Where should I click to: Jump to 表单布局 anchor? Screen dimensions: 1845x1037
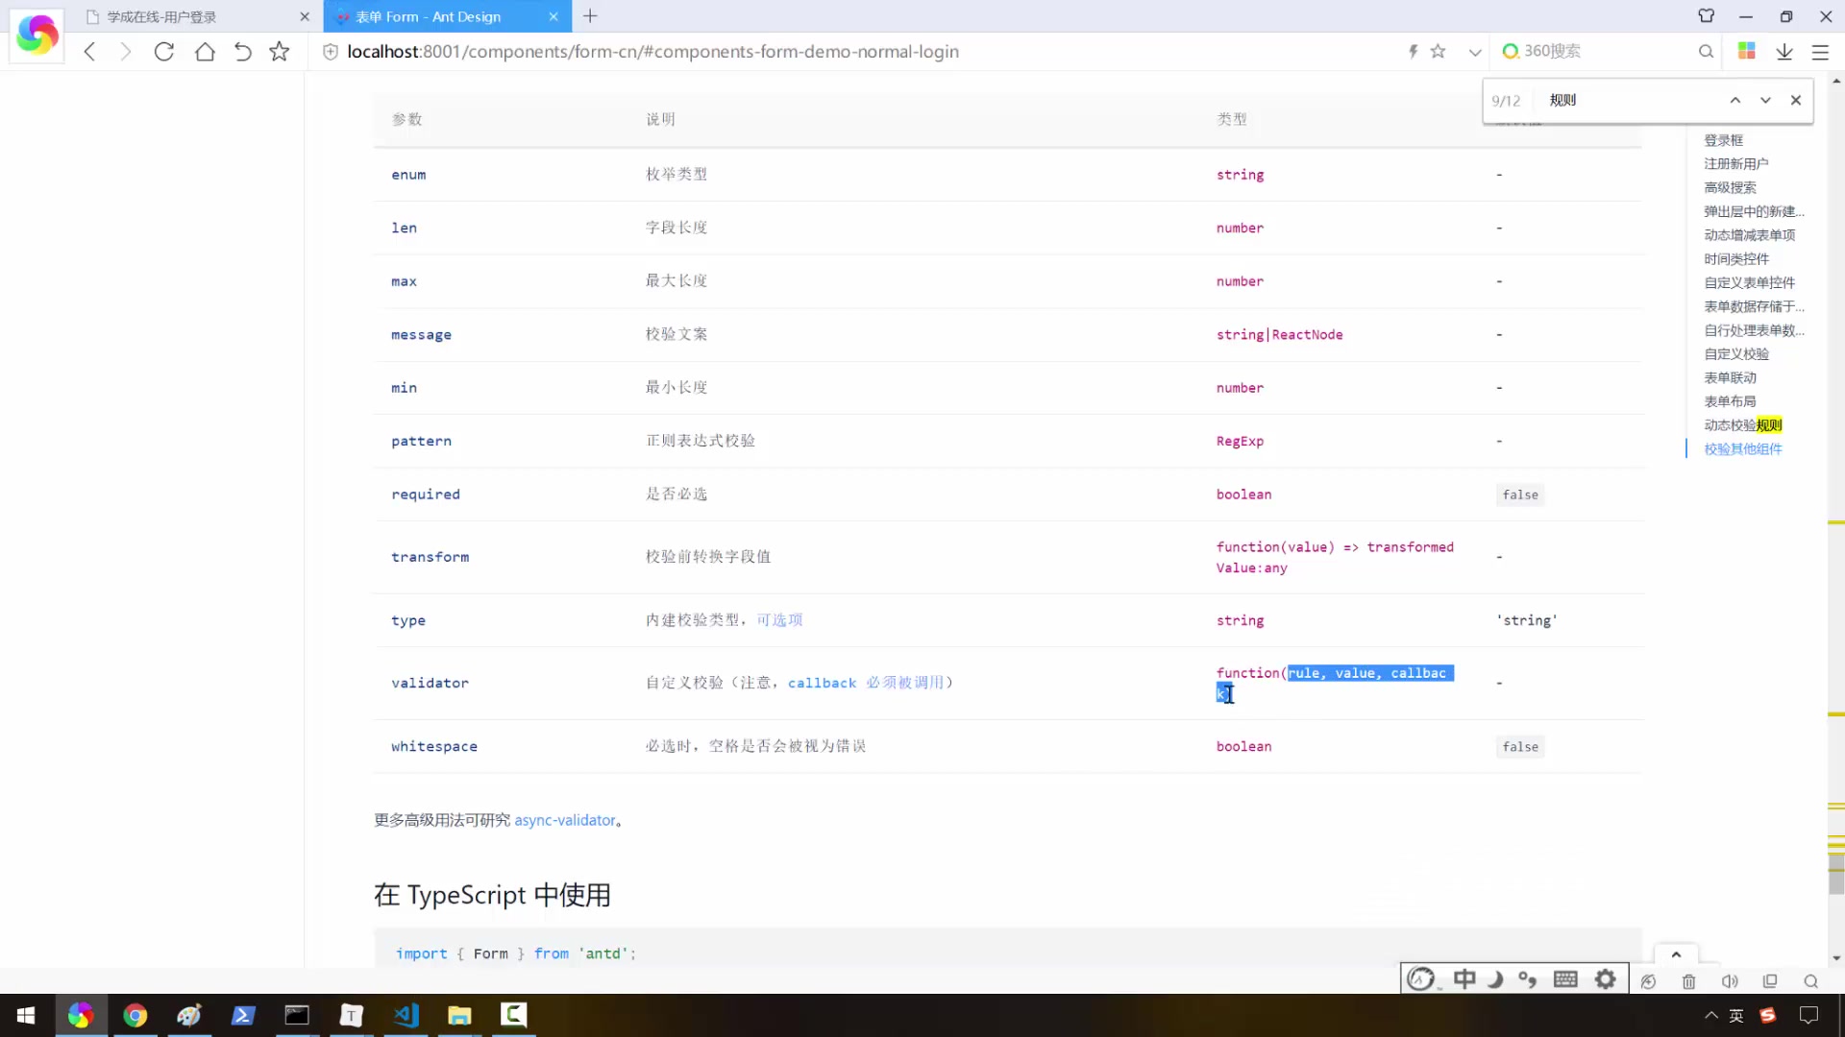point(1730,401)
